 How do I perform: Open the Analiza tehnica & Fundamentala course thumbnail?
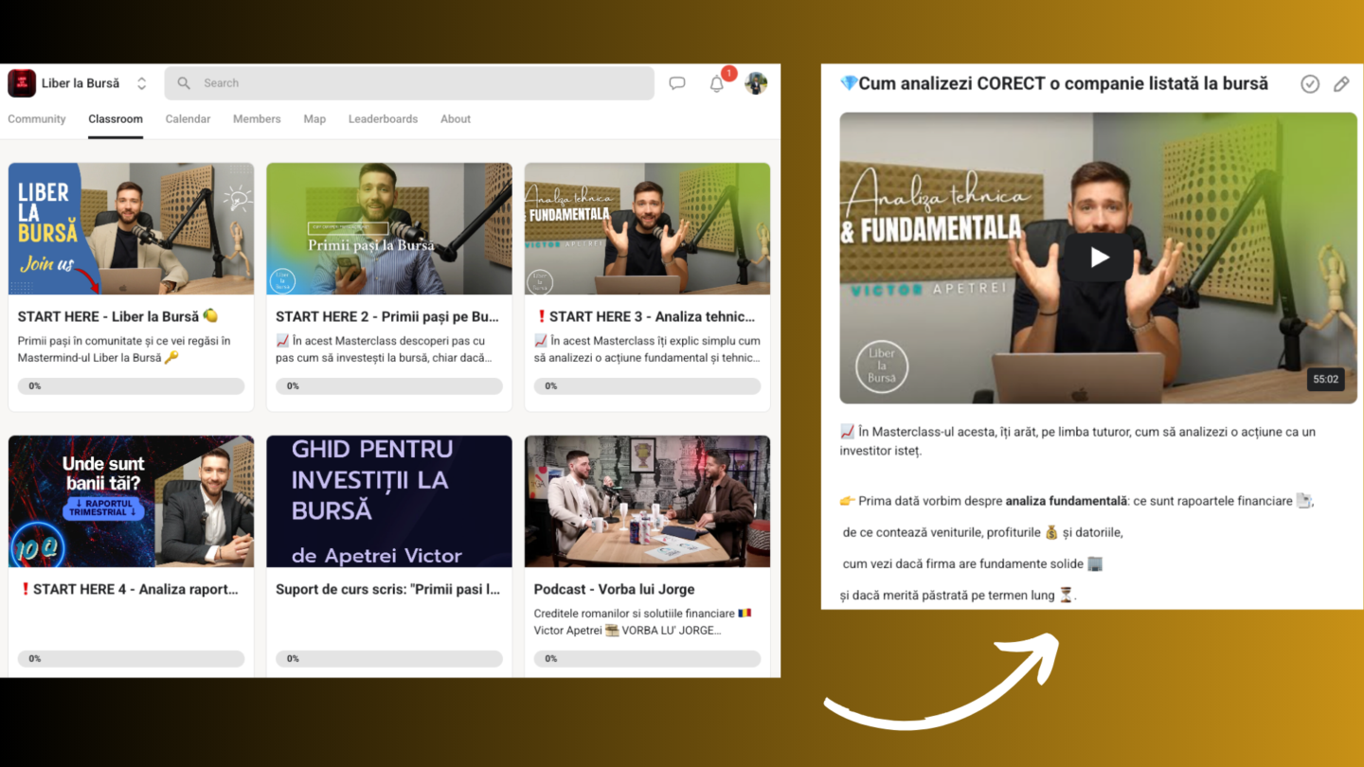pos(647,228)
